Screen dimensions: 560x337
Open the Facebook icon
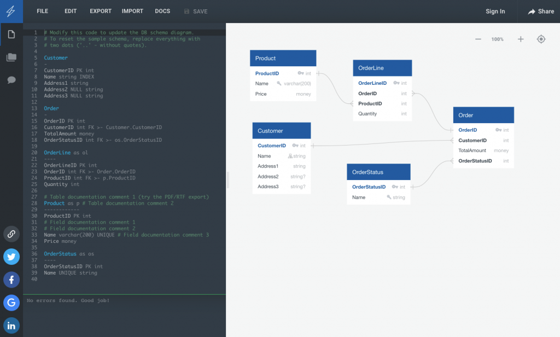[11, 280]
